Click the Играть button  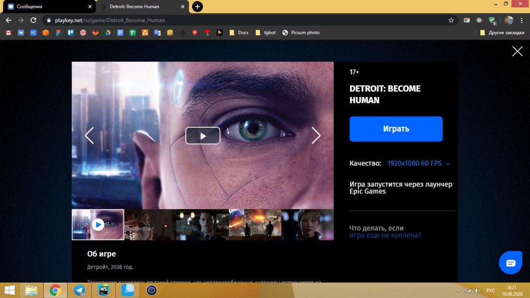396,129
